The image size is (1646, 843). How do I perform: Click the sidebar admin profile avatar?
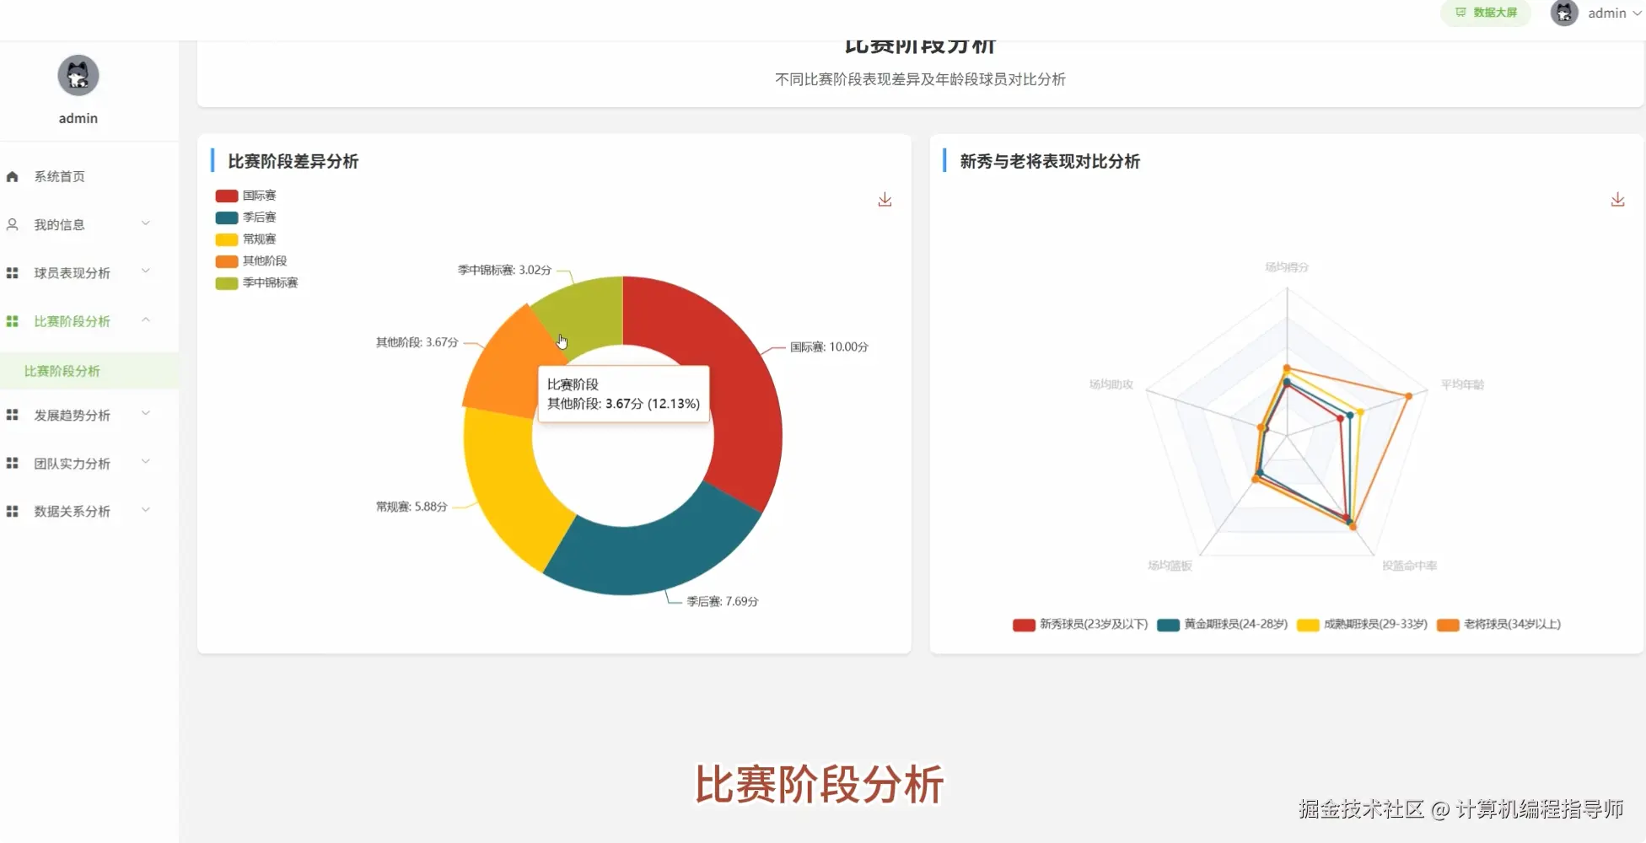click(78, 76)
